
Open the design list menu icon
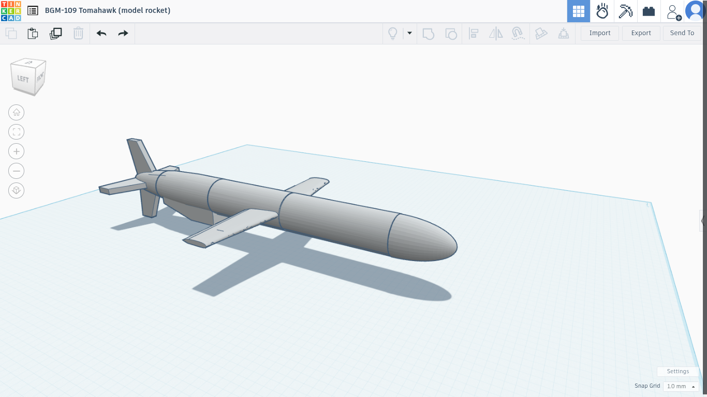(x=33, y=10)
